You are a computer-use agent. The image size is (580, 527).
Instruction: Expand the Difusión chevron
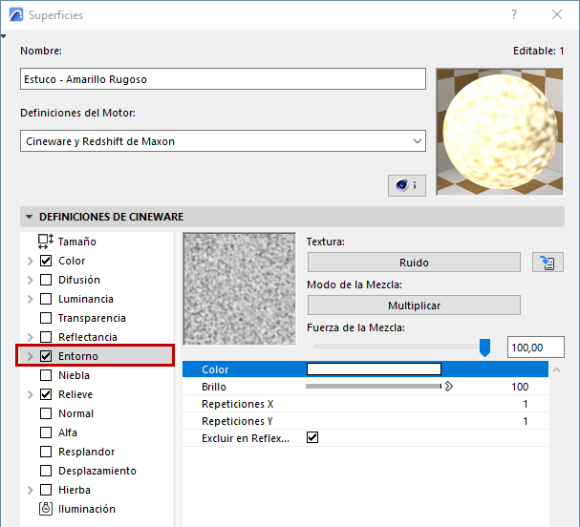pos(31,280)
